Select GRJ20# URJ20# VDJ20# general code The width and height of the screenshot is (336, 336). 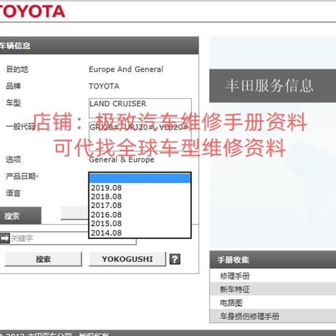[x=140, y=136]
